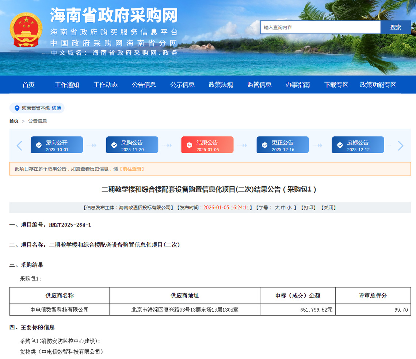Click the location pin icon
This screenshot has height=359, width=416.
click(x=17, y=108)
